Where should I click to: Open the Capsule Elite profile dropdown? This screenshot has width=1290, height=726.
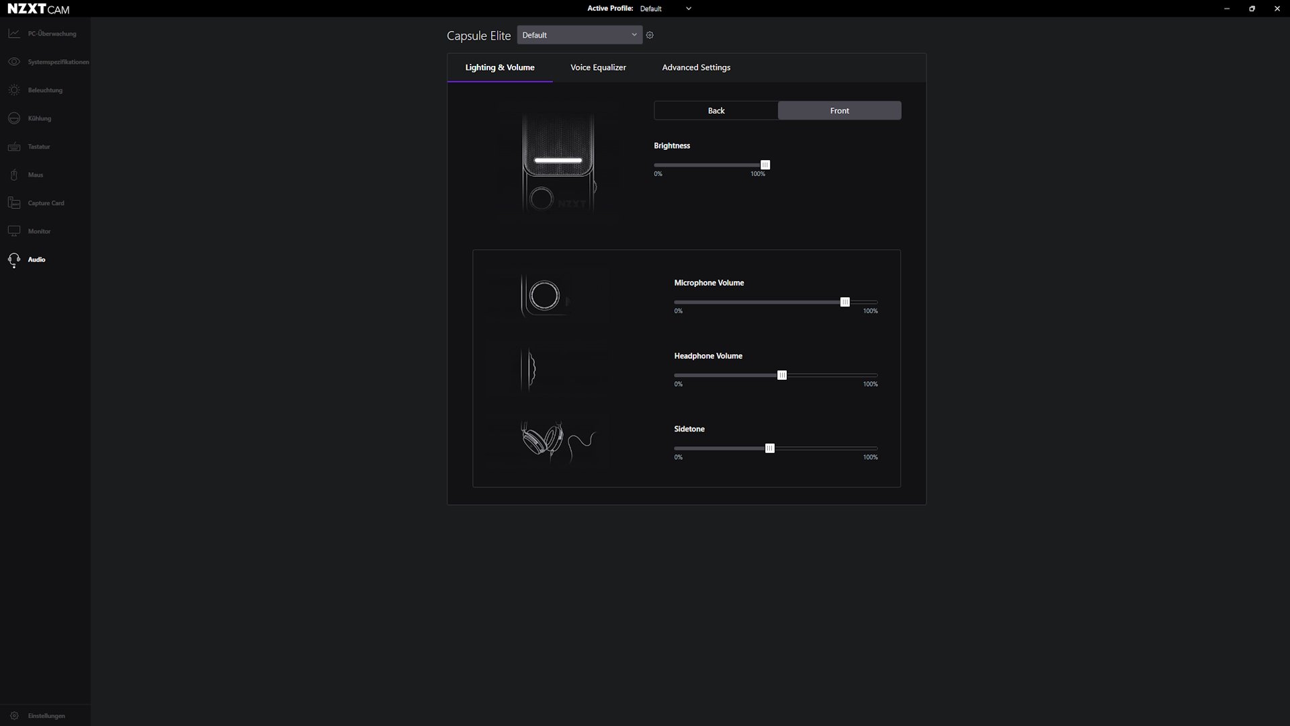[579, 35]
